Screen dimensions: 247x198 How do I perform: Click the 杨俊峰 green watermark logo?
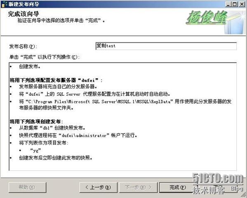click(x=207, y=18)
